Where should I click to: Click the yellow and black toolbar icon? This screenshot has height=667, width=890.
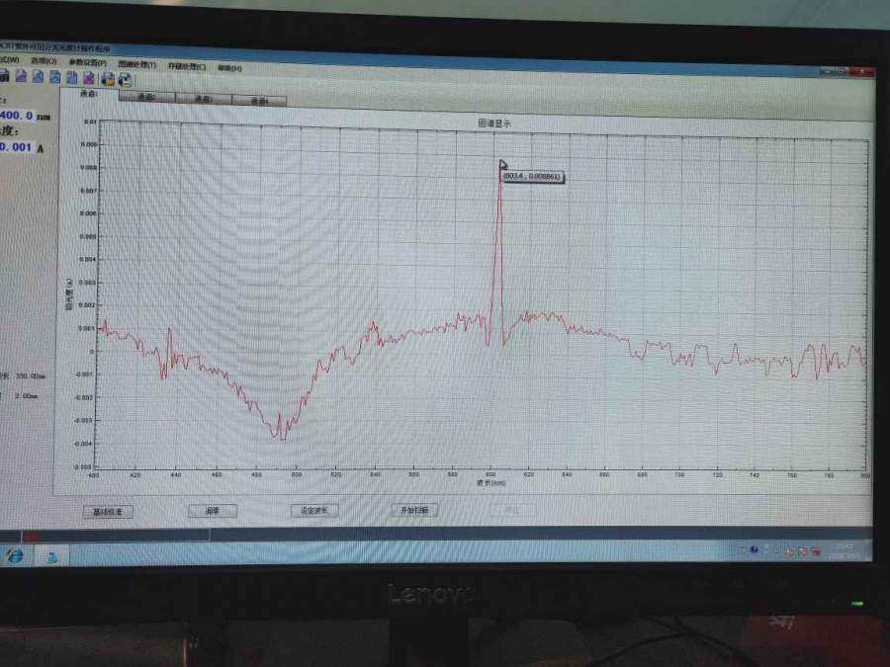[x=107, y=79]
